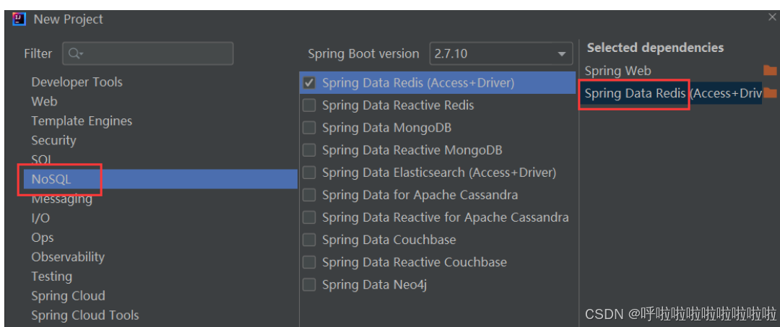
Task: Select the Web category
Action: (x=44, y=101)
